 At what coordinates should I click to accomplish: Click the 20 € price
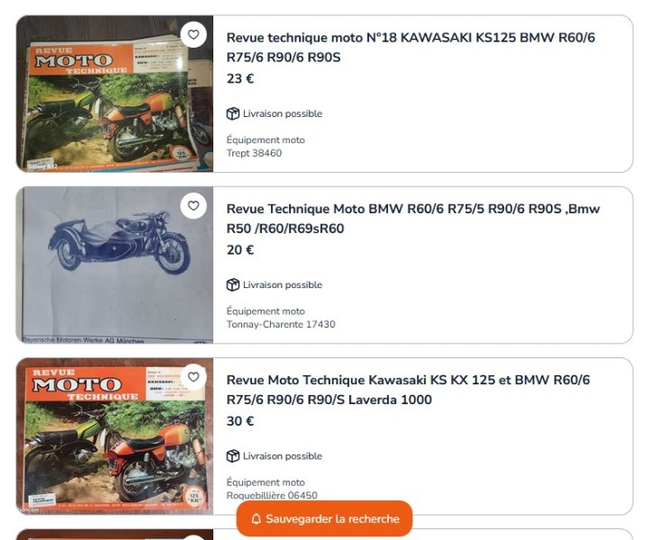coord(240,250)
